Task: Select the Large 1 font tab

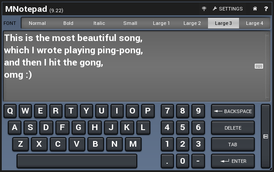Action: pos(161,23)
